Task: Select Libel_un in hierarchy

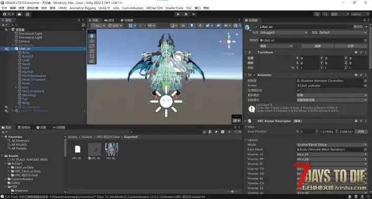Action: pos(24,49)
